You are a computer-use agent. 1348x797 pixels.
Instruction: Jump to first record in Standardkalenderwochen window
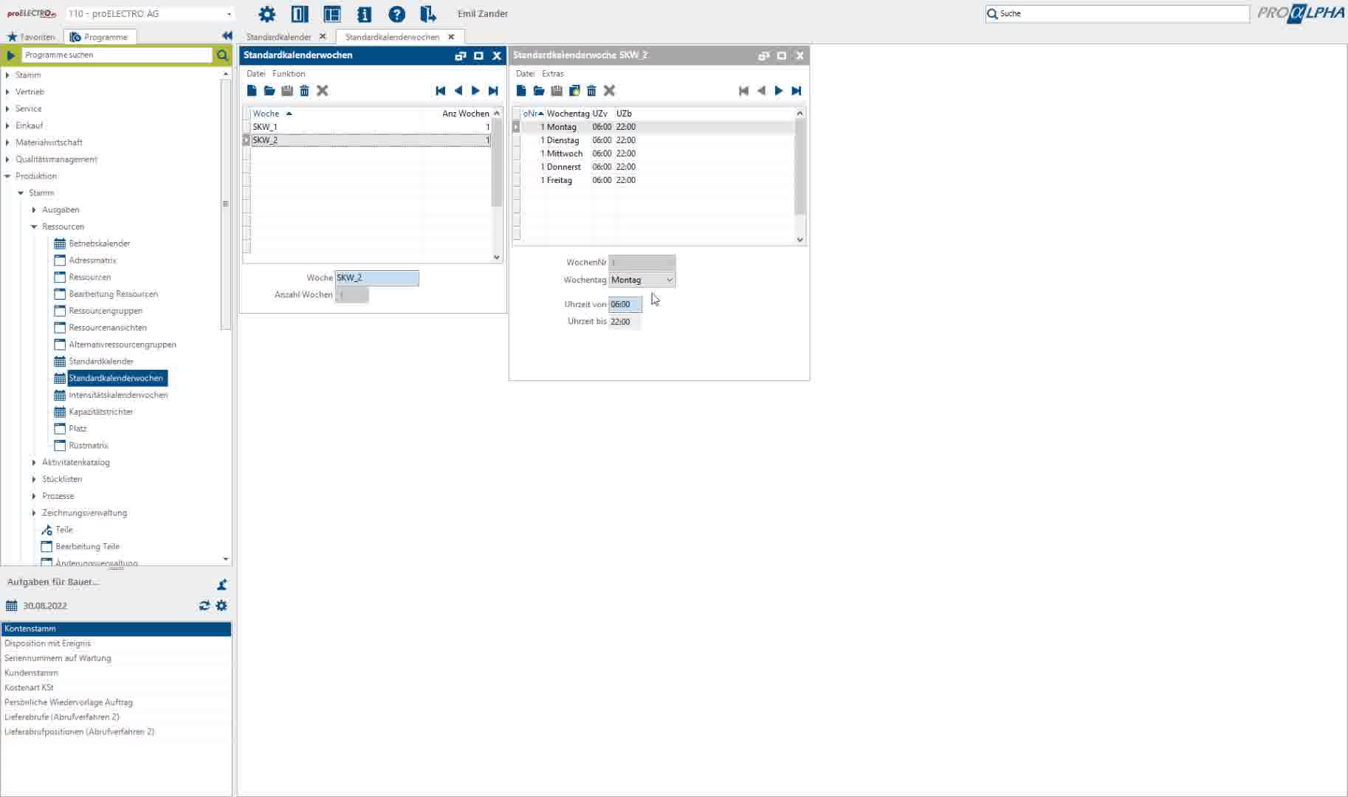pos(441,91)
